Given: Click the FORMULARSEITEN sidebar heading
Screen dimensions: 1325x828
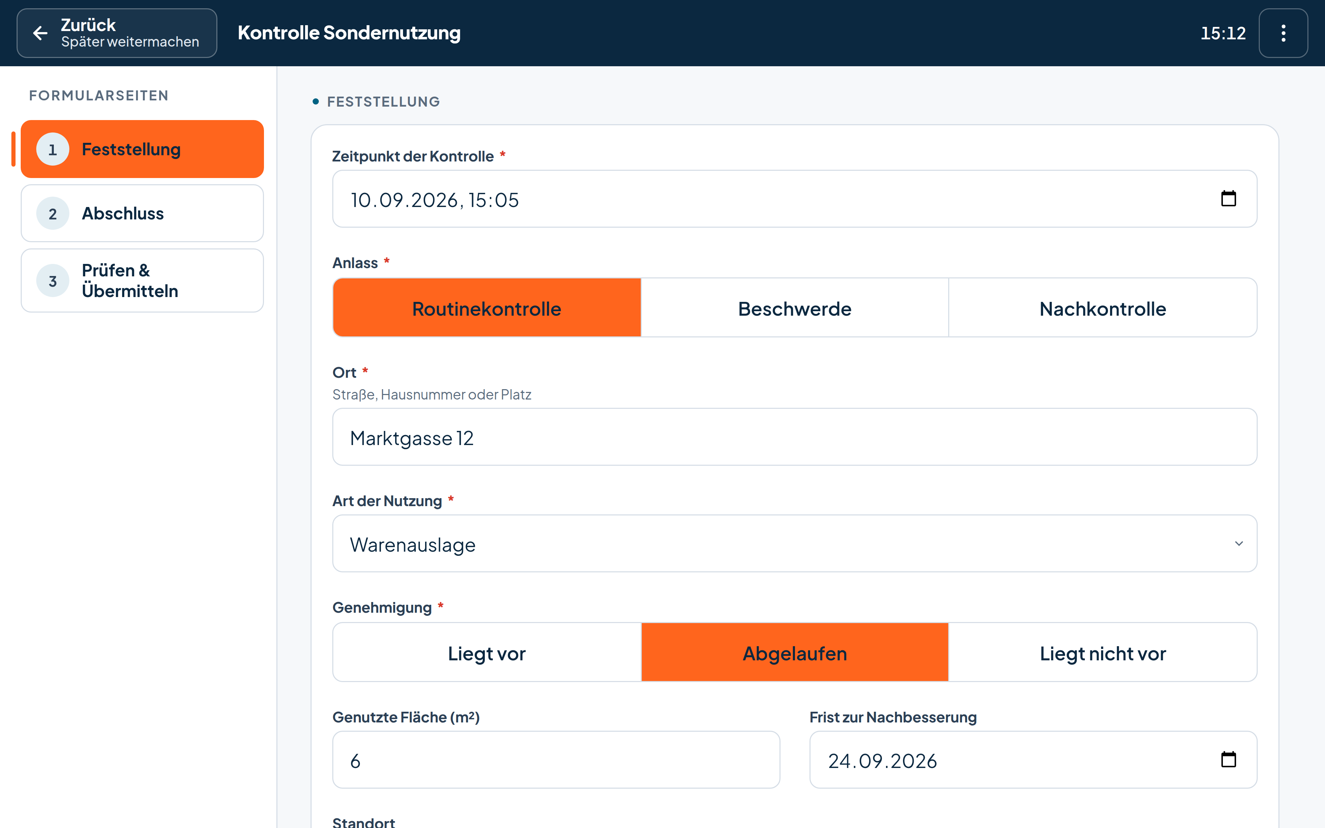Looking at the screenshot, I should coord(99,95).
